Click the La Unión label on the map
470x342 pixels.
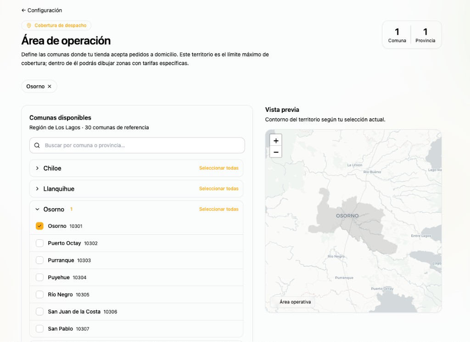355,165
